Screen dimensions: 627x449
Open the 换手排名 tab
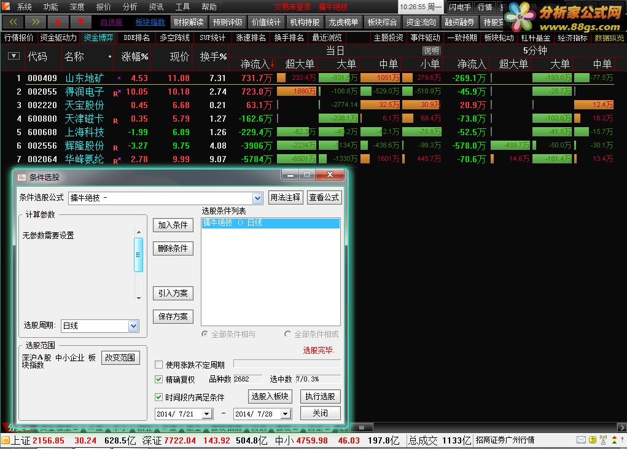[x=289, y=37]
